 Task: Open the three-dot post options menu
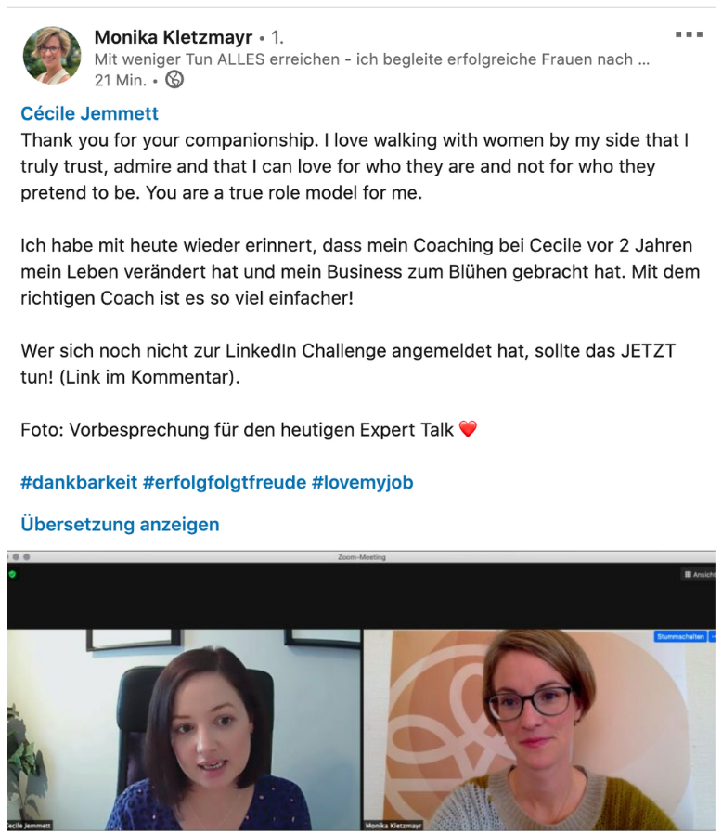(x=689, y=34)
